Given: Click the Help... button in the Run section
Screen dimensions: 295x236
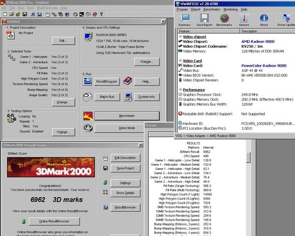Looking at the screenshot, I should [147, 81].
